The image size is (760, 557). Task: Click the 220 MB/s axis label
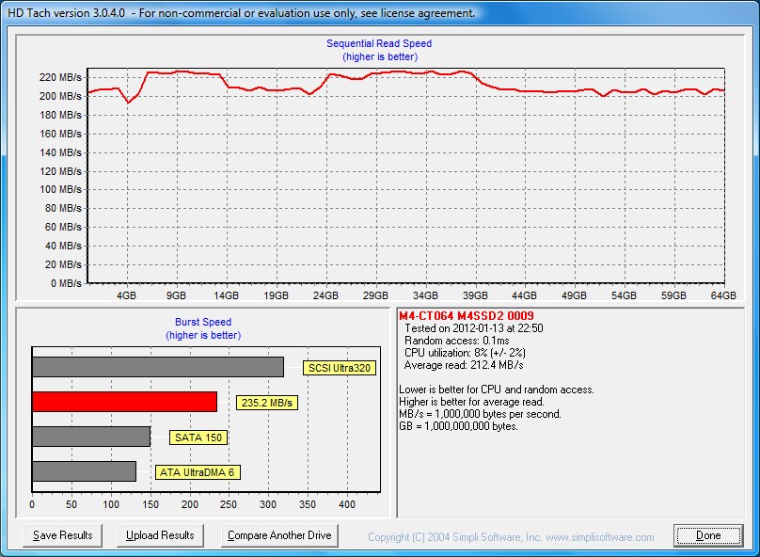[60, 77]
